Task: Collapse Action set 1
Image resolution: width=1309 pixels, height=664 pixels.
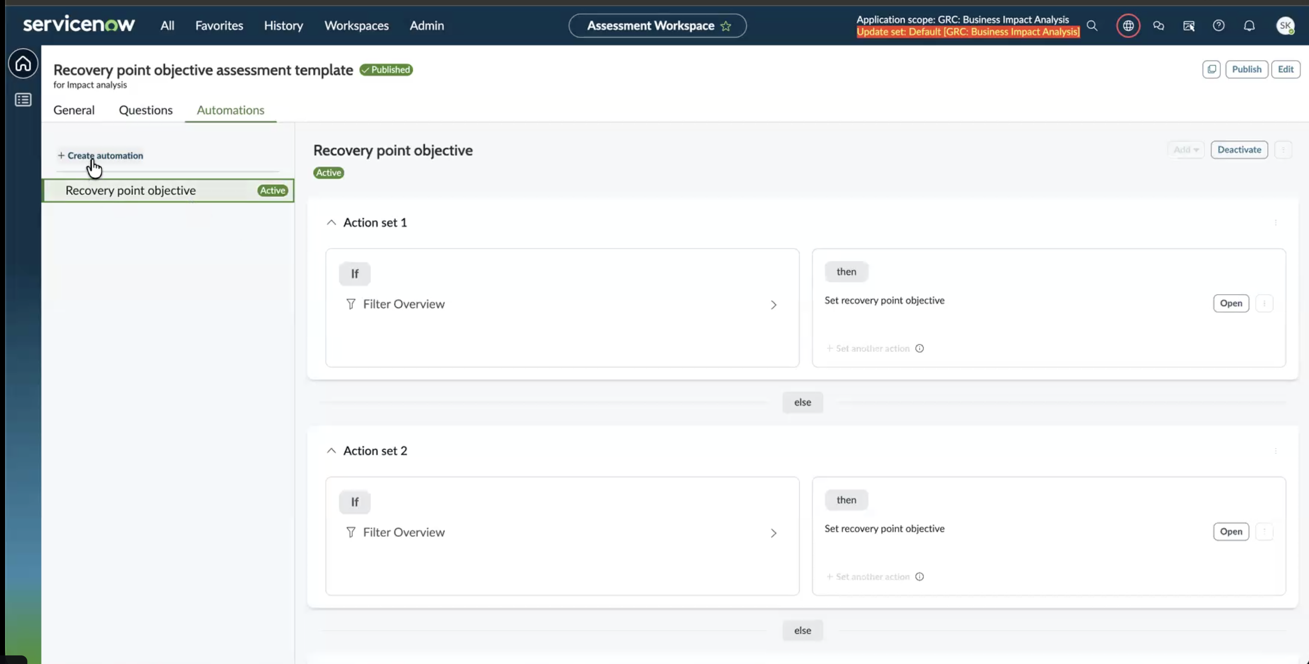Action: (x=331, y=222)
